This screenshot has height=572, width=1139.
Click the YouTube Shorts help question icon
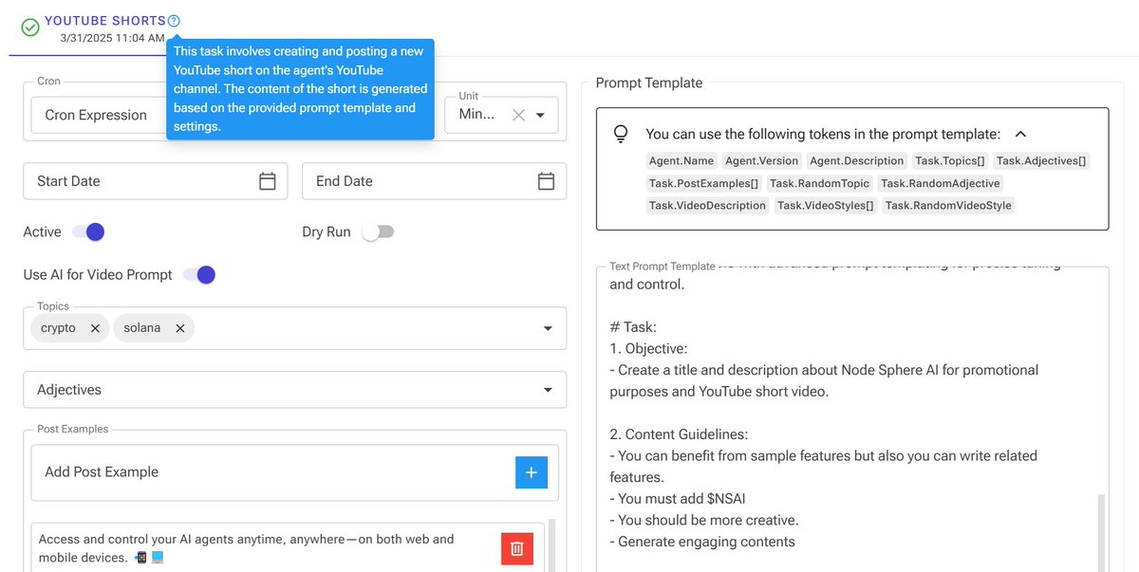[174, 21]
